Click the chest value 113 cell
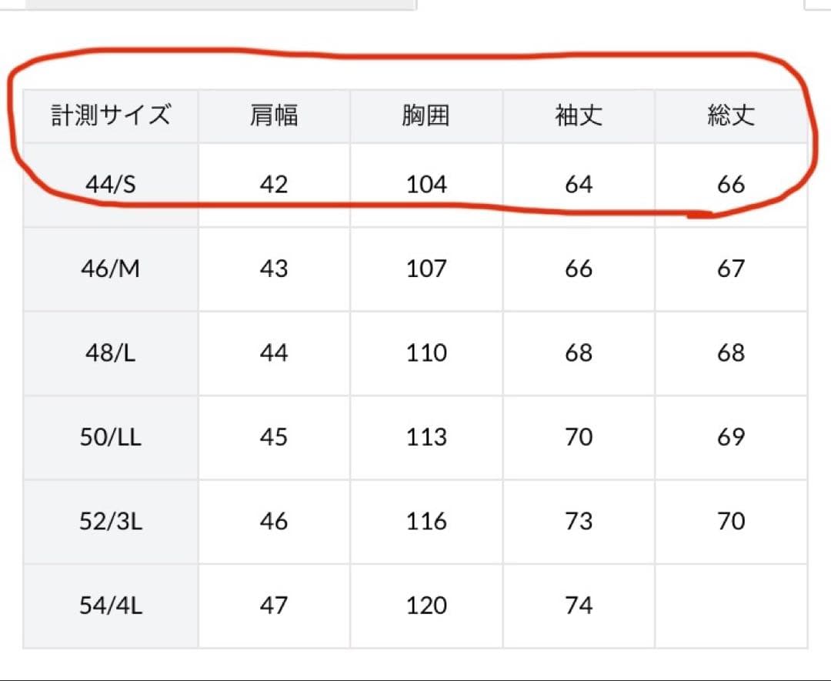 [426, 437]
